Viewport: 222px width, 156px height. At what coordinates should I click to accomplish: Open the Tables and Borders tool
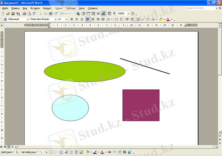(x=84, y=14)
